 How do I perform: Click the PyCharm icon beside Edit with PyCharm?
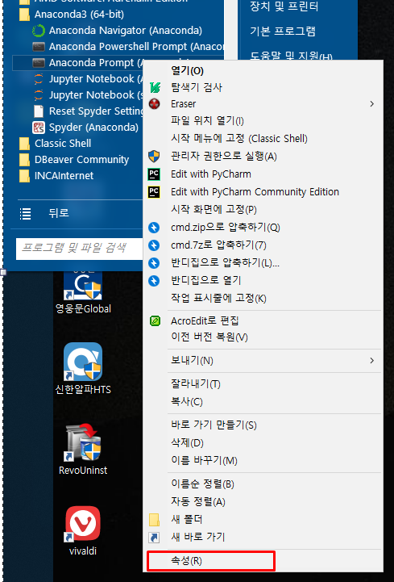(x=154, y=174)
